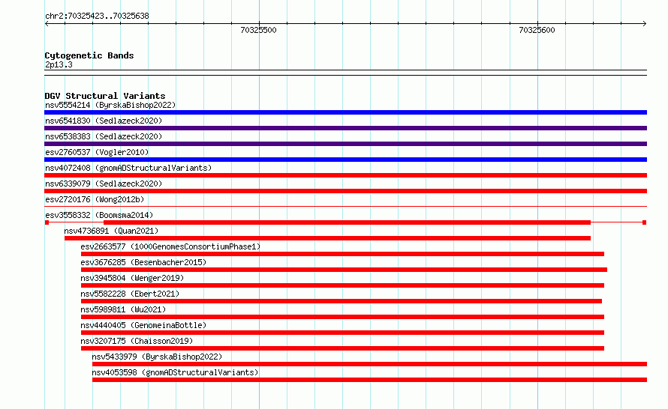Viewport: 668px width, 409px height.
Task: Click the red nsv6339079 variant bar
Action: [345, 191]
